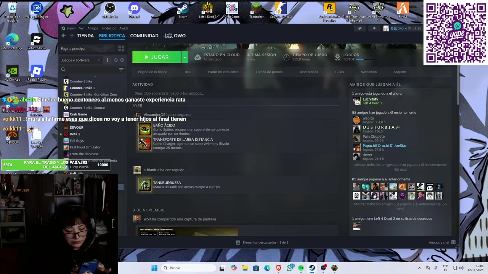Open Tienda de puntos link
The width and height of the screenshot is (488, 274).
coord(269,72)
